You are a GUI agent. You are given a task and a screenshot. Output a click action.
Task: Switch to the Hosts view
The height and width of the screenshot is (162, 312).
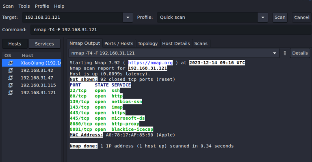pyautogui.click(x=15, y=44)
